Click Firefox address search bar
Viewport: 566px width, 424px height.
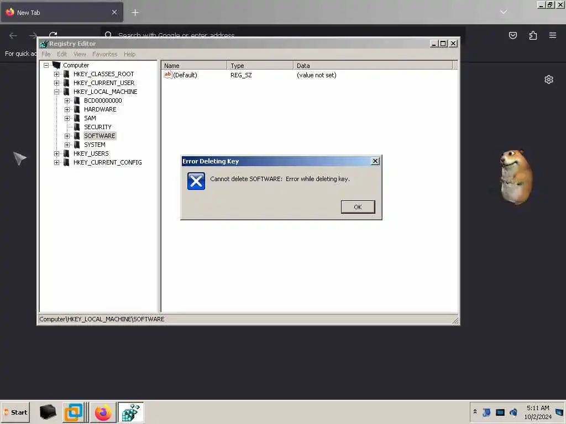(282, 35)
